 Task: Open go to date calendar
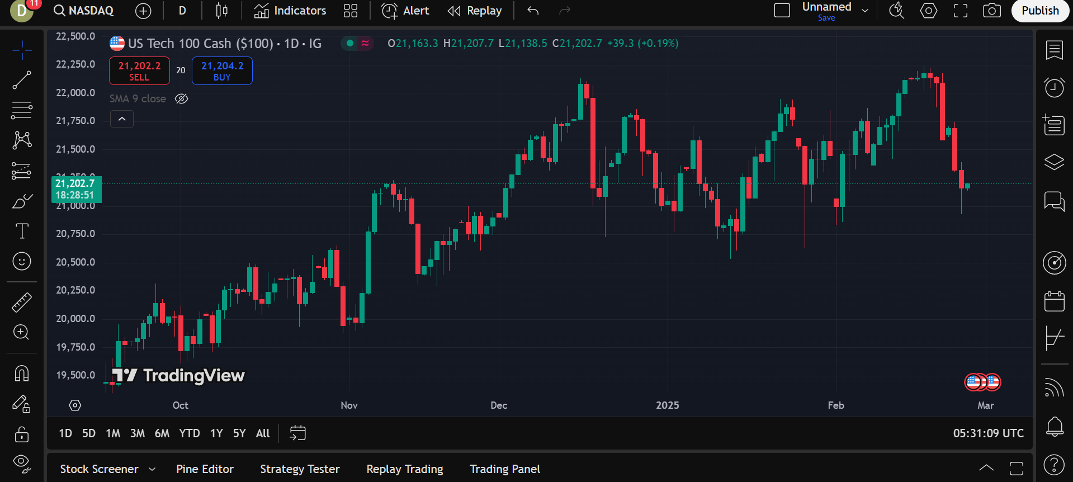297,433
